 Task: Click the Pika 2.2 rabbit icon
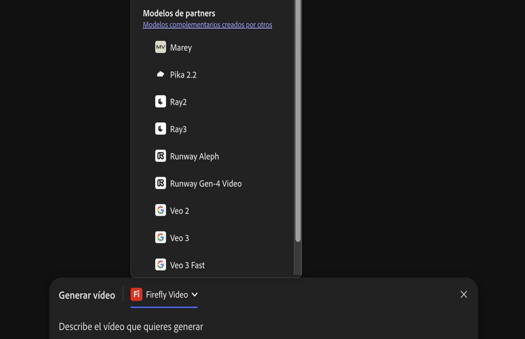coord(161,74)
